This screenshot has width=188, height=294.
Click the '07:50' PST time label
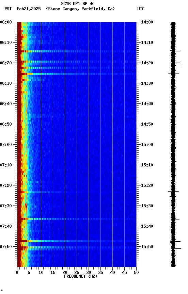[6, 247]
